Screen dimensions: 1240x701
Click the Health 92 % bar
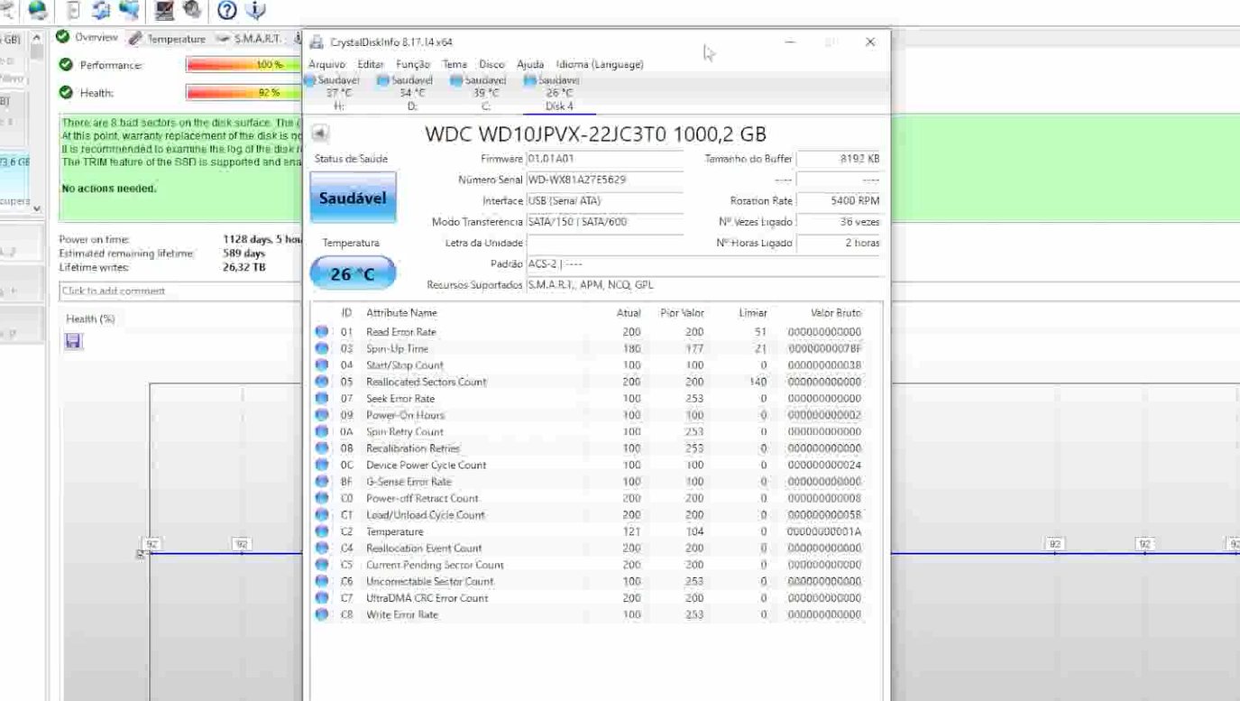243,92
